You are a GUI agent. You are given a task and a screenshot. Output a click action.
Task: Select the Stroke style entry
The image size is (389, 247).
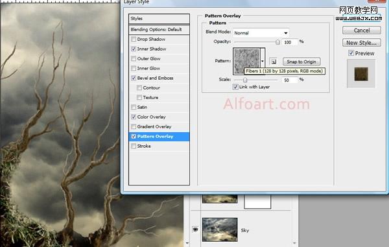[x=144, y=146]
